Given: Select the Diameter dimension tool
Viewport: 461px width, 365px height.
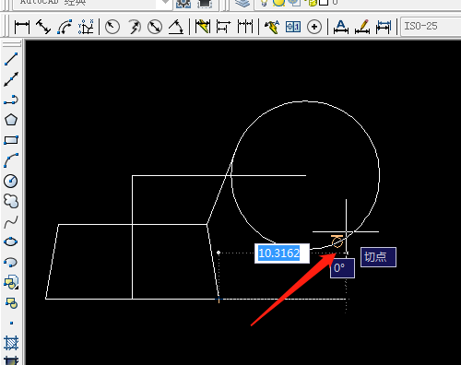Looking at the screenshot, I should click(x=155, y=27).
